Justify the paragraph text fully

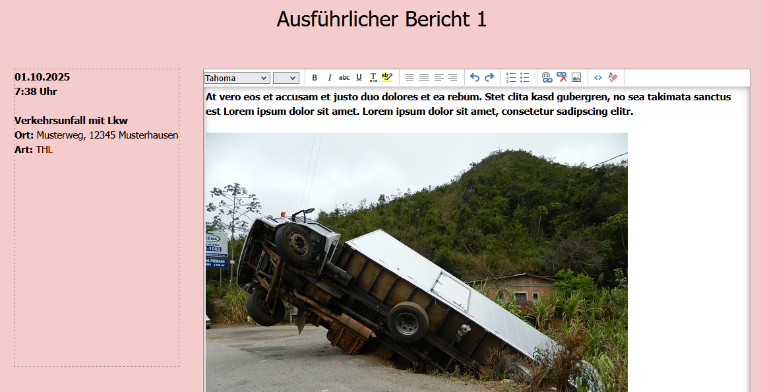click(x=424, y=78)
